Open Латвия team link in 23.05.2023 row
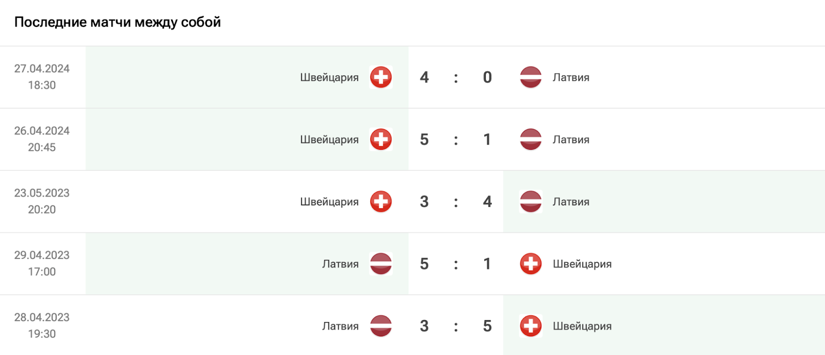This screenshot has height=355, width=825. click(x=571, y=202)
